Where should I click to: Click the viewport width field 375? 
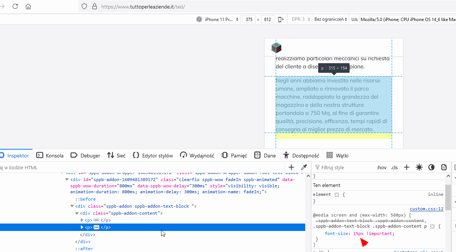pos(249,19)
